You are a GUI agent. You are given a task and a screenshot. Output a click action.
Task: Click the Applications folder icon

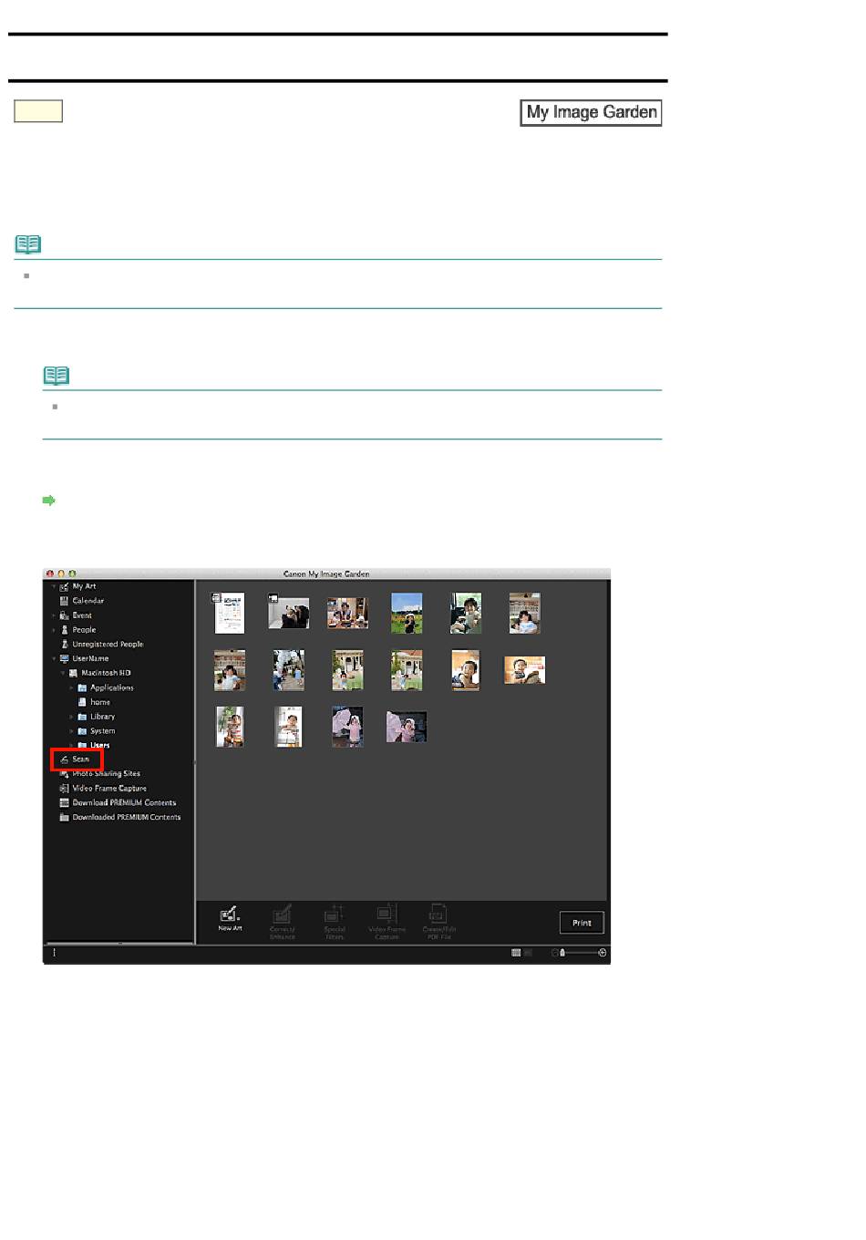tap(82, 687)
